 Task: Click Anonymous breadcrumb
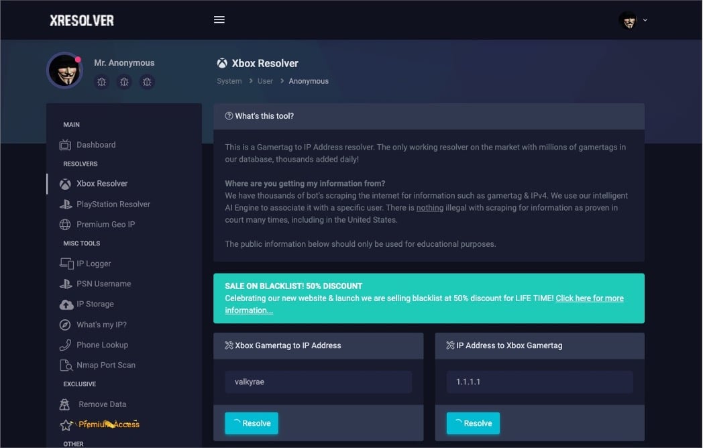309,81
